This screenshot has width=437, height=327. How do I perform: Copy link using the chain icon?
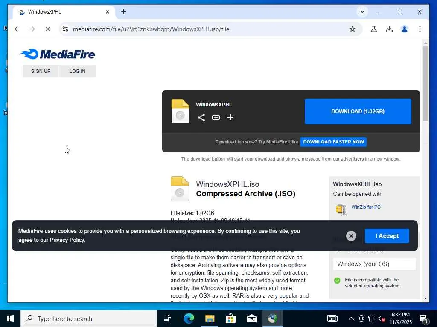tap(216, 118)
